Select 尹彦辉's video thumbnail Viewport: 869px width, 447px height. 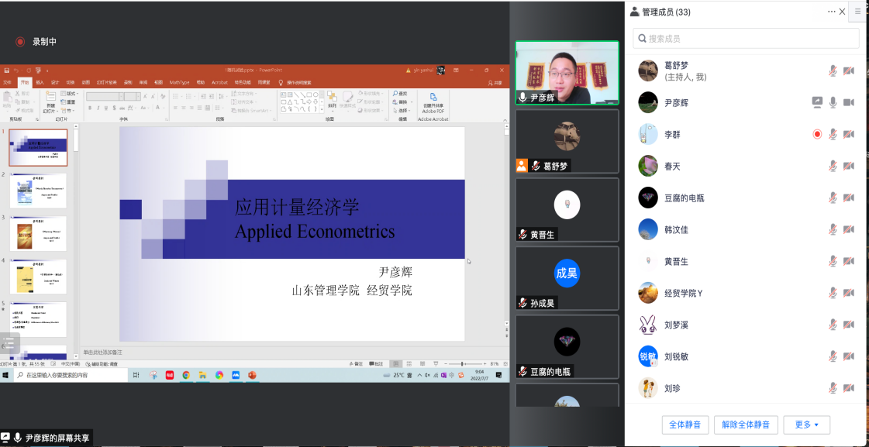(567, 72)
